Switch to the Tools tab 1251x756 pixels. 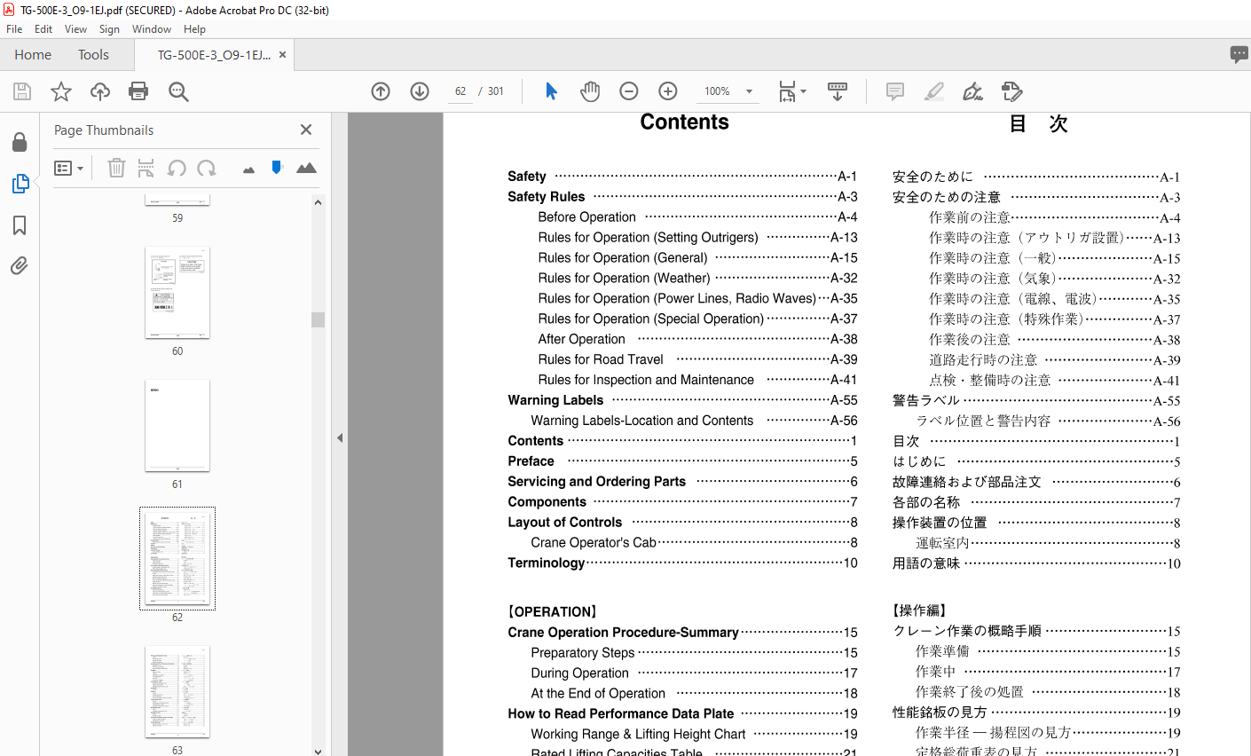[x=93, y=55]
